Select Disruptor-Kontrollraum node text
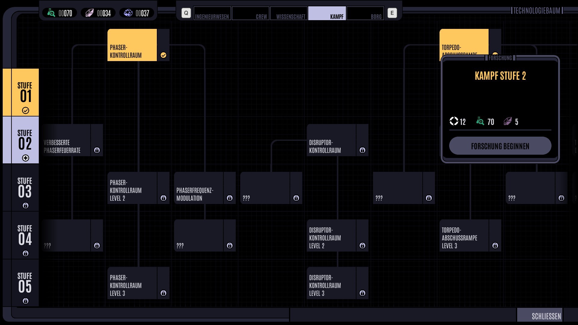 (x=325, y=147)
